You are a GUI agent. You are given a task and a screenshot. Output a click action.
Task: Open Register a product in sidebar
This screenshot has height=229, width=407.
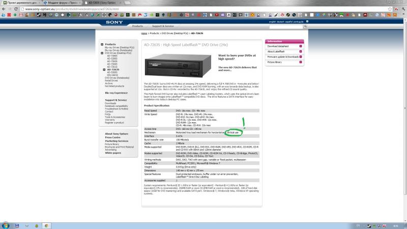[x=114, y=123]
